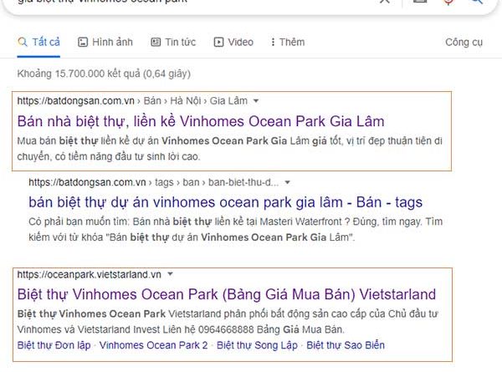Open the Biệt thự Song Lập sitelink
Viewport: 502px width, 372px height.
pos(257,345)
